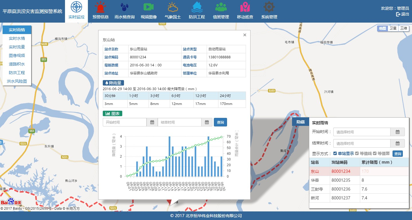
Task: Open the 系统管理 gear icon
Action: click(x=269, y=7)
